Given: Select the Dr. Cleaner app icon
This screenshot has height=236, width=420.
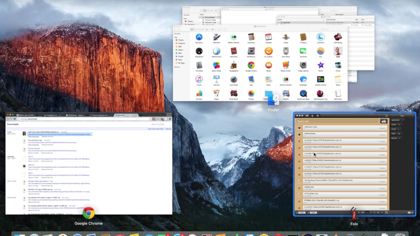Looking at the screenshot, I should click(x=268, y=51).
